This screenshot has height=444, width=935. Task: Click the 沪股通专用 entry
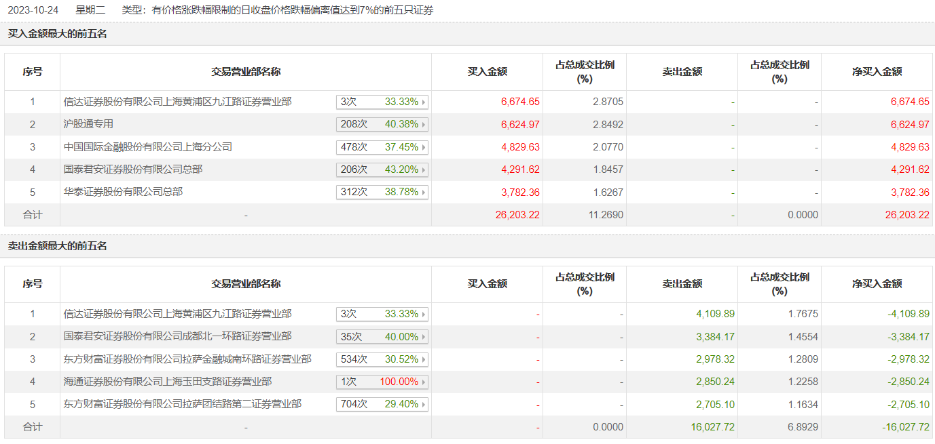point(88,124)
